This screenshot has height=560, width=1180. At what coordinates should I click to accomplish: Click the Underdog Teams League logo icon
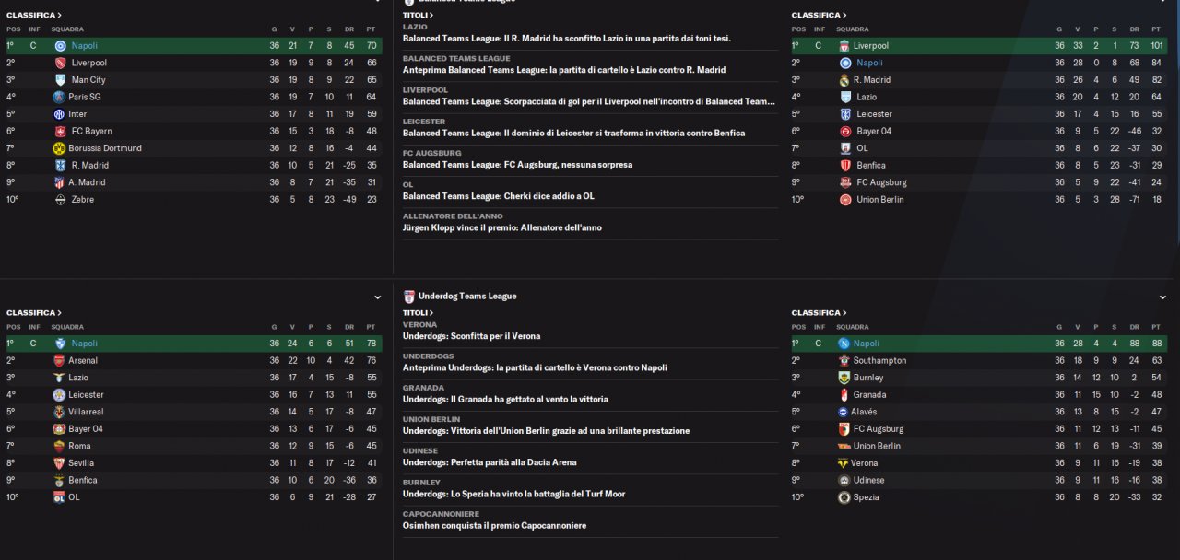point(408,297)
